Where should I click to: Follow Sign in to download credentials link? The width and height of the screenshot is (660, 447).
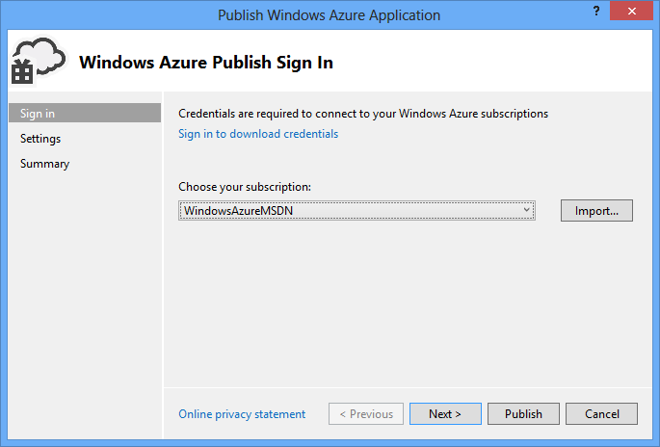pyautogui.click(x=258, y=134)
